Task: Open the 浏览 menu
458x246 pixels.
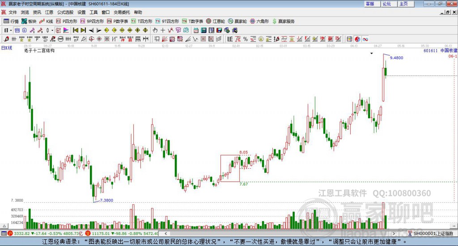Action: click(25, 12)
